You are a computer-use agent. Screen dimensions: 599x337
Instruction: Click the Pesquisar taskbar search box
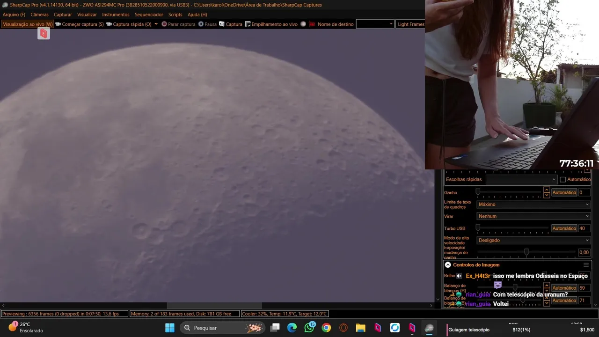click(223, 328)
